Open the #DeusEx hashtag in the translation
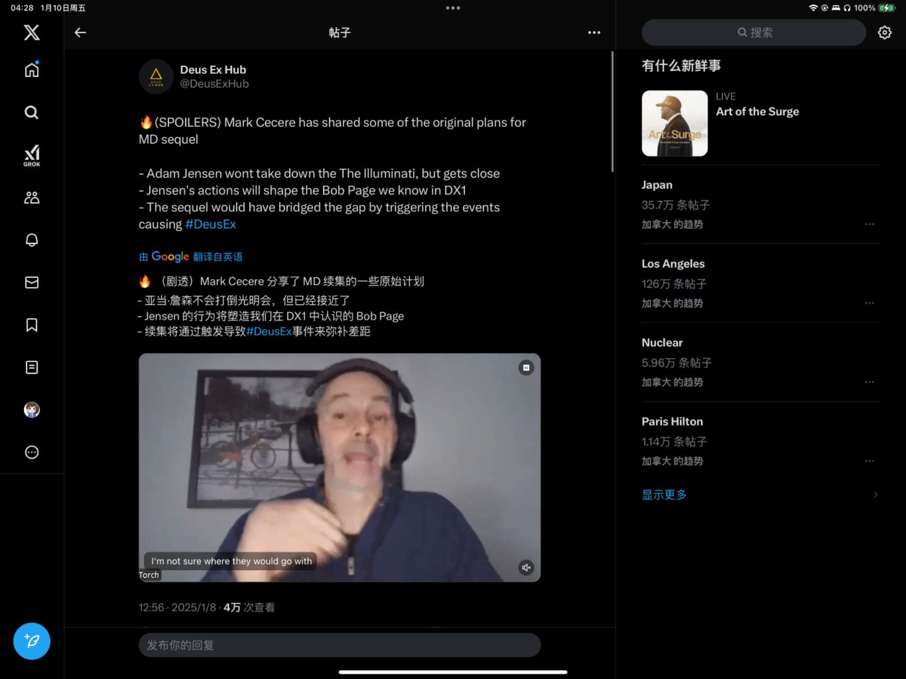 point(269,332)
